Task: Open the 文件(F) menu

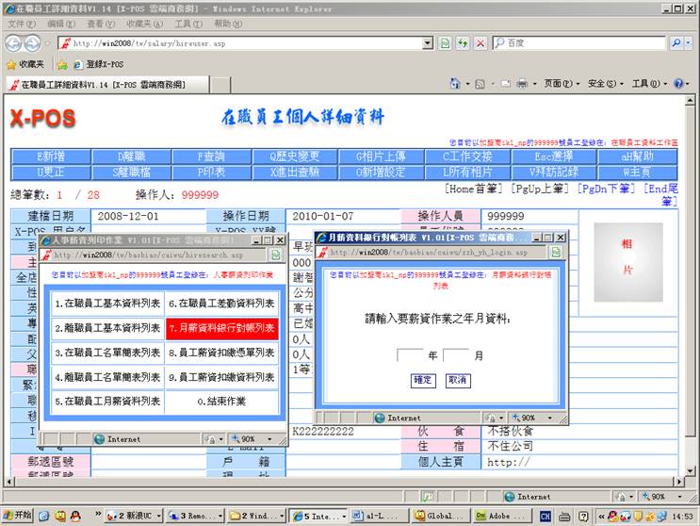Action: (x=21, y=24)
